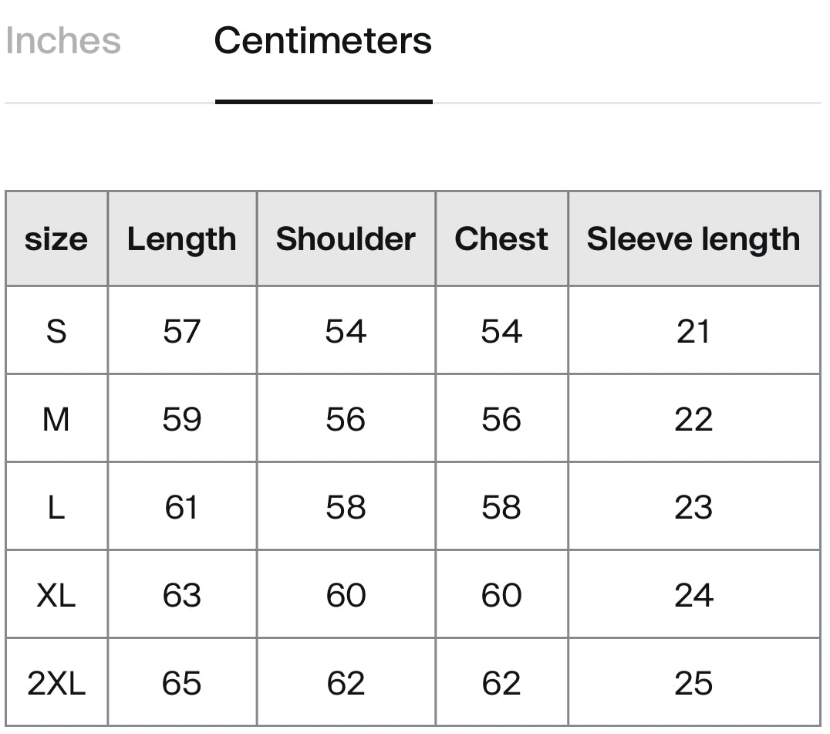Viewport: 830px width, 734px height.
Task: Select the S size row label
Action: (x=56, y=332)
